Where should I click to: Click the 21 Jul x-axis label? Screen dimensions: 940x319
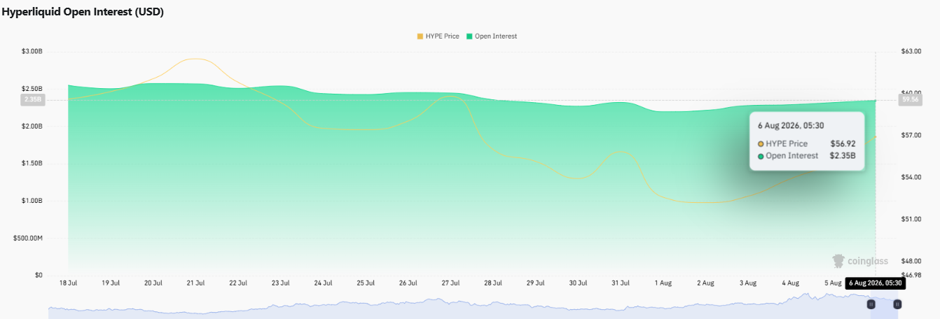tap(195, 283)
